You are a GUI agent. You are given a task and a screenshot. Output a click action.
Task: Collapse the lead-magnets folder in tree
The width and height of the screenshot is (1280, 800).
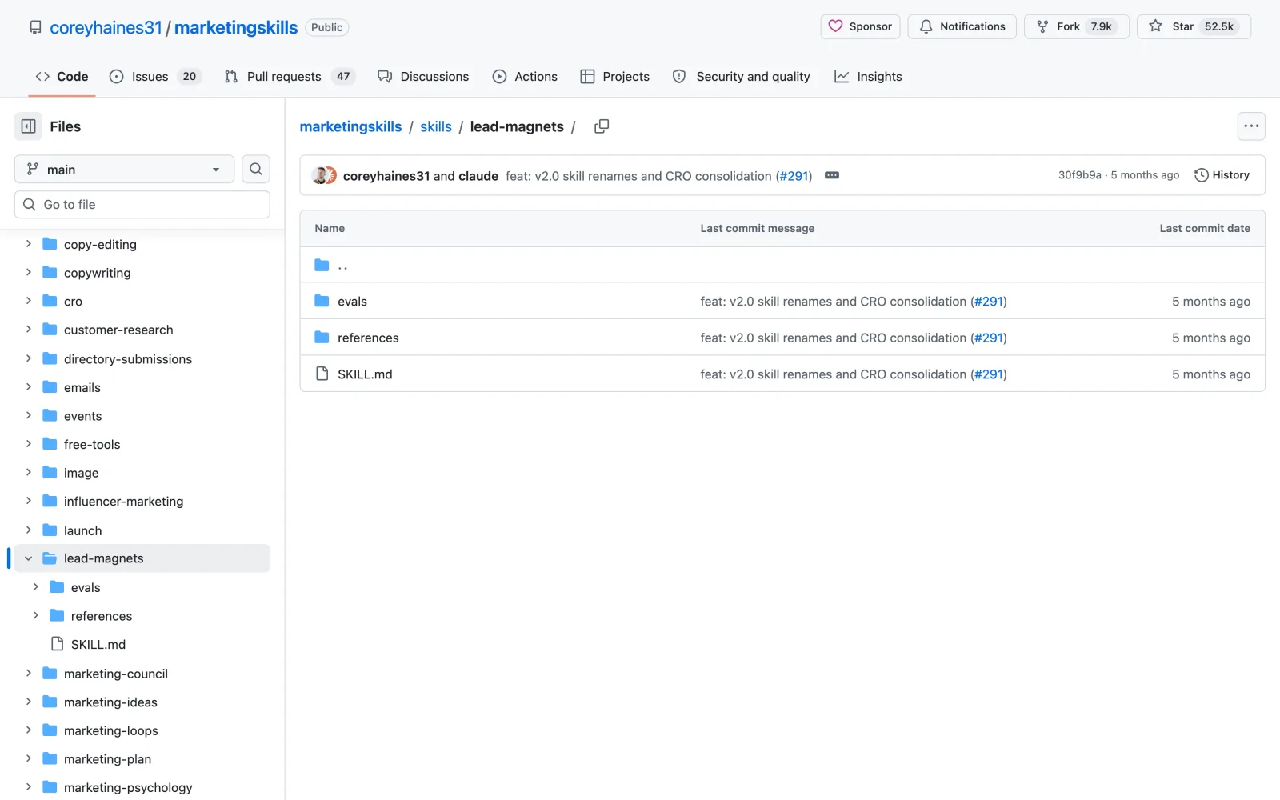(x=29, y=558)
